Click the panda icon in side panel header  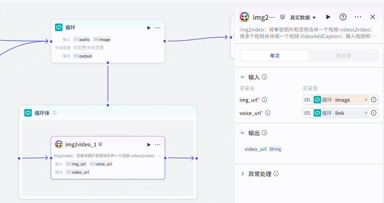(x=245, y=17)
